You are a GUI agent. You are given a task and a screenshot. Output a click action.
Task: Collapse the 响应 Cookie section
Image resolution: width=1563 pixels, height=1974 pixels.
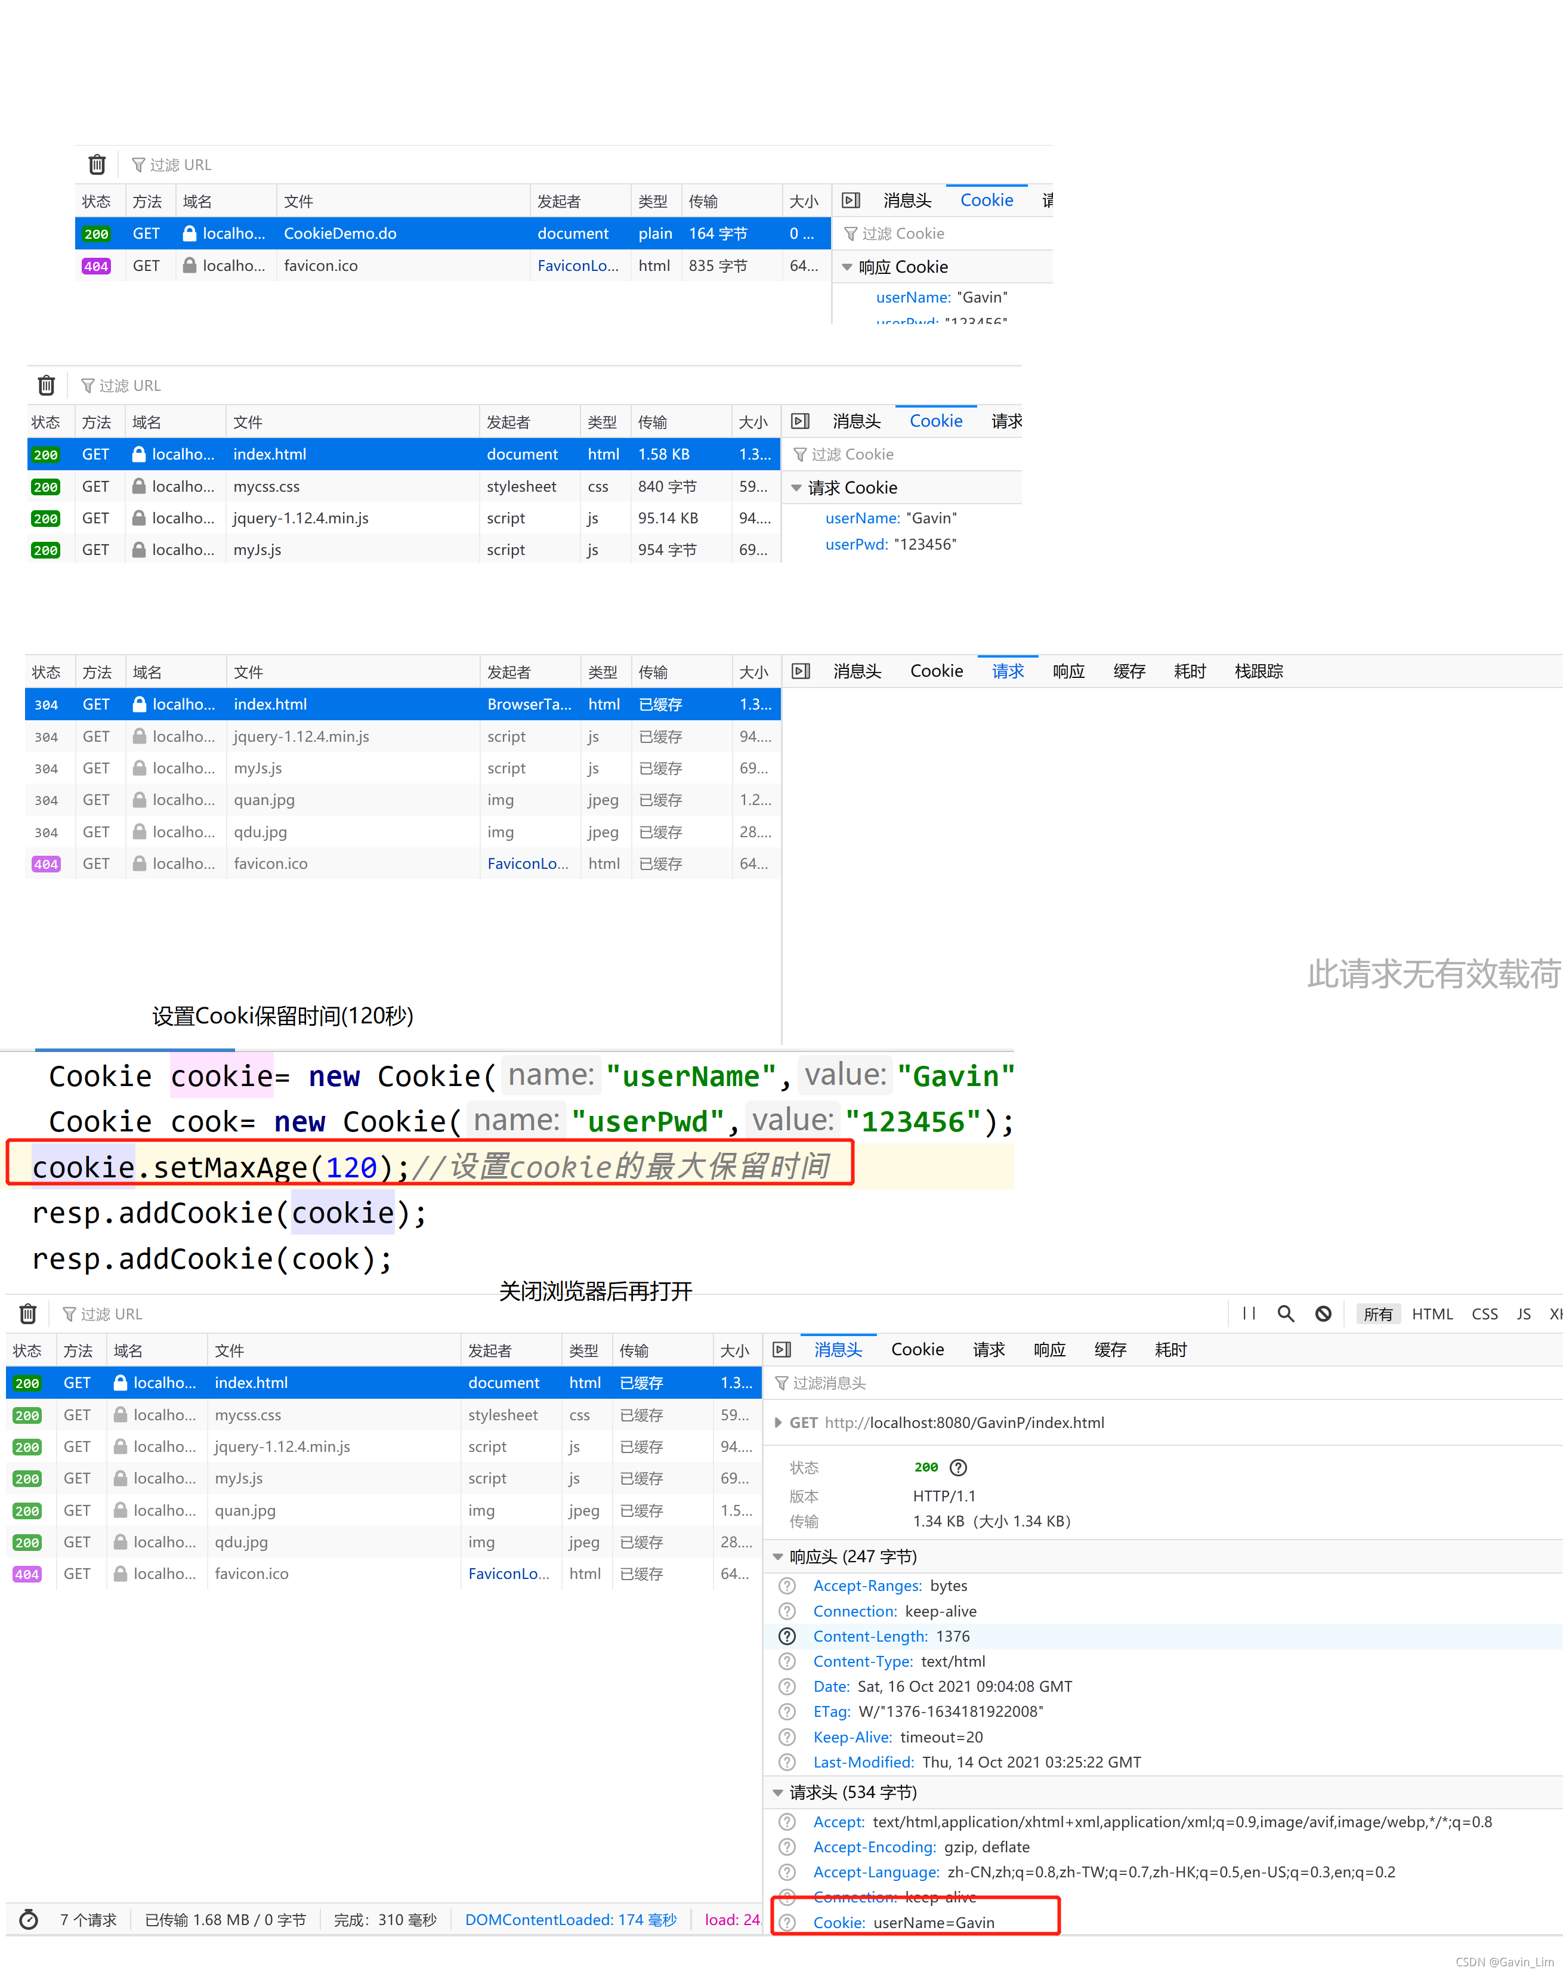pyautogui.click(x=847, y=267)
